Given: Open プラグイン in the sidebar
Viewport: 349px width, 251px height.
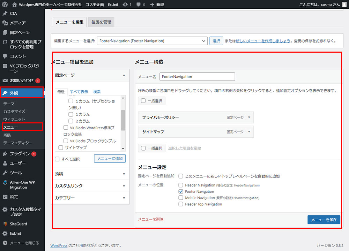Looking at the screenshot, I should pos(20,154).
